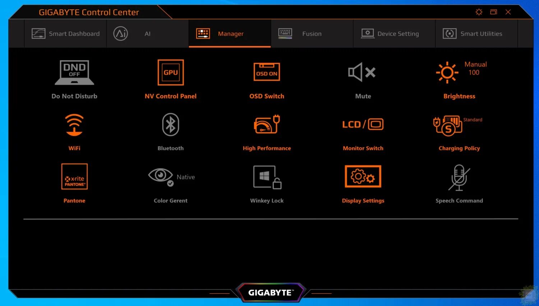Click the Native color mode text
The width and height of the screenshot is (539, 306).
pos(186,177)
